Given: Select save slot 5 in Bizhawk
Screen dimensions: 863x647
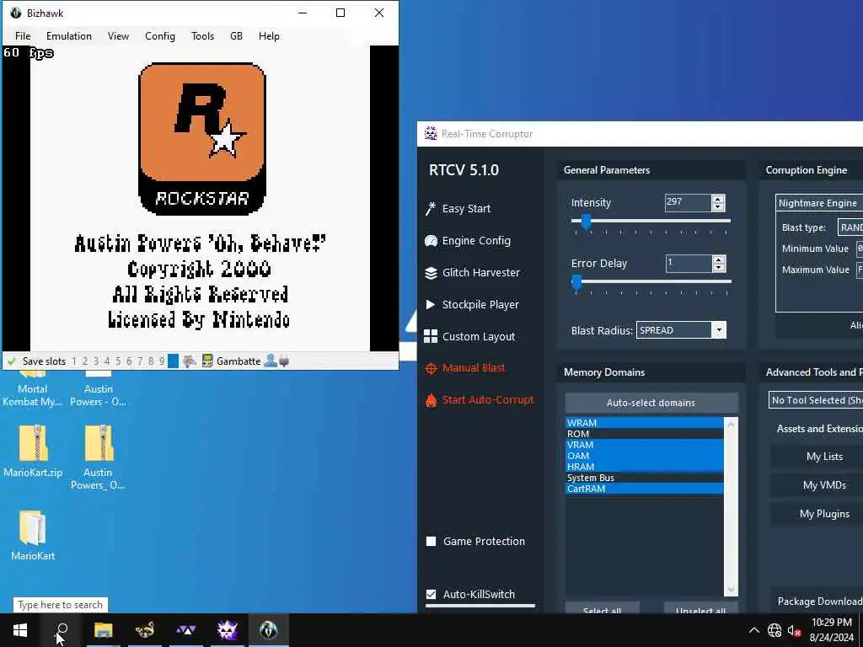Looking at the screenshot, I should [x=118, y=361].
